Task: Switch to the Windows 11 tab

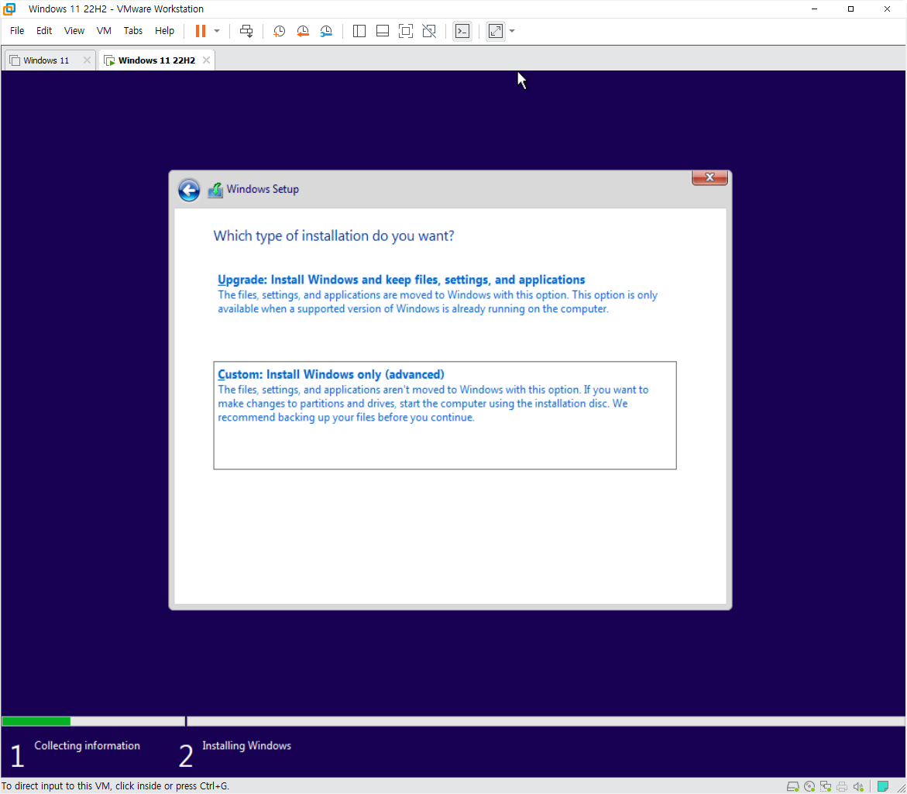Action: point(46,60)
